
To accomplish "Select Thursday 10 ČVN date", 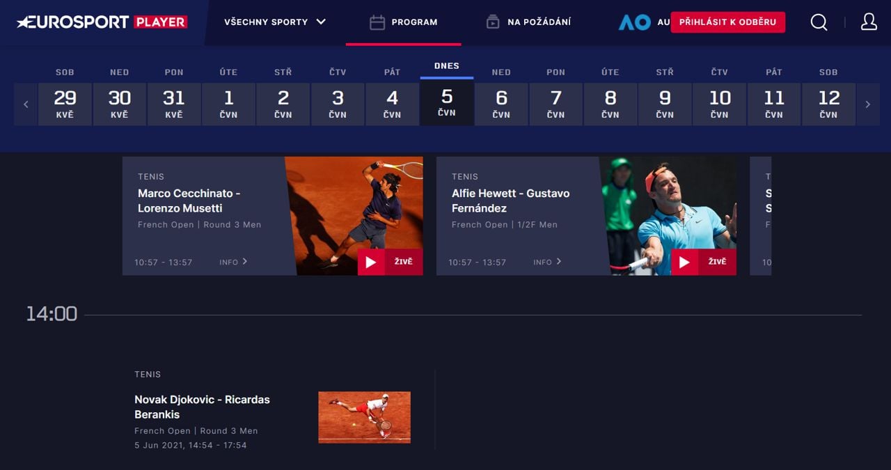I will point(719,104).
